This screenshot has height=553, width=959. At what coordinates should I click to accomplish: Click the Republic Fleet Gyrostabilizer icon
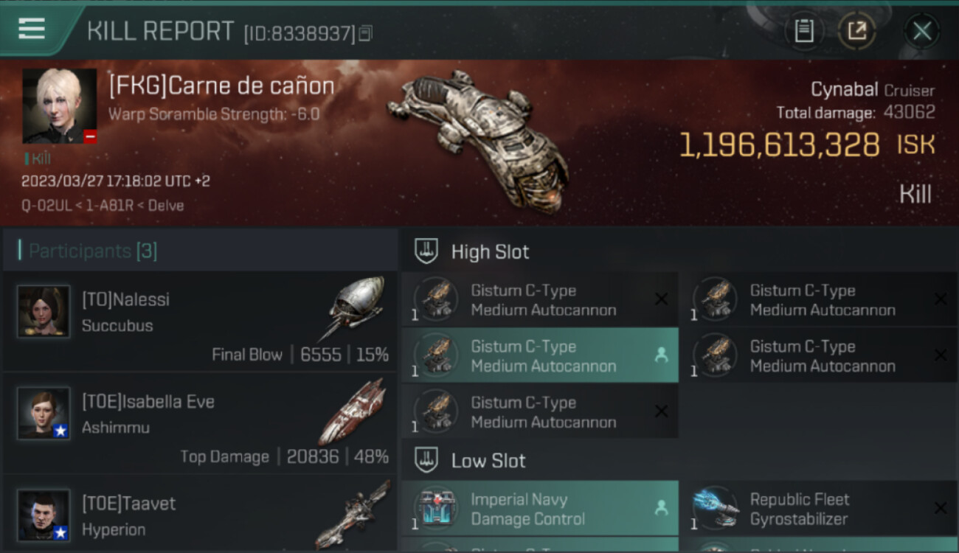click(715, 509)
